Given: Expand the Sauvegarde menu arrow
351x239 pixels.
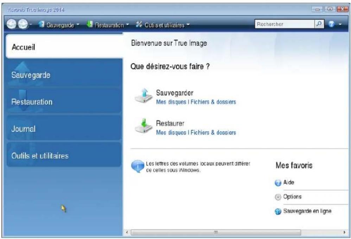Looking at the screenshot, I should point(78,24).
